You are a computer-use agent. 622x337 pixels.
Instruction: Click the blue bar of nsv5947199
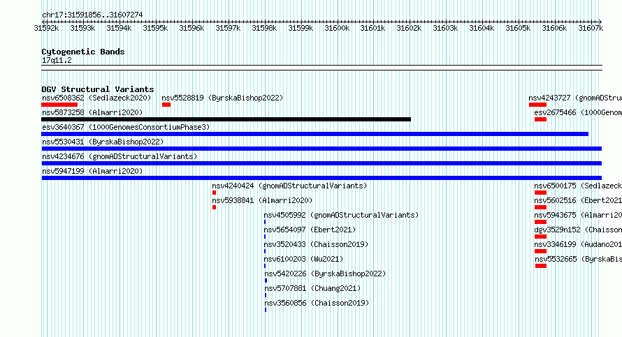321,178
